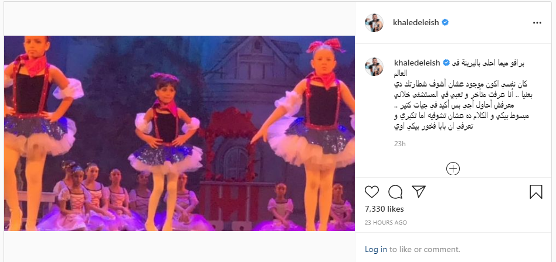The height and width of the screenshot is (262, 556).
Task: Click the 23h timestamp under the caption
Action: point(399,144)
